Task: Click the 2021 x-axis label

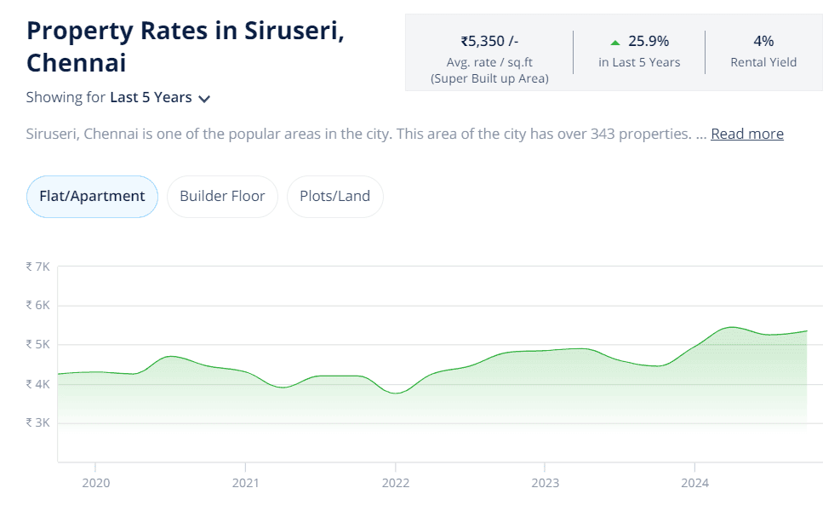Action: point(245,483)
